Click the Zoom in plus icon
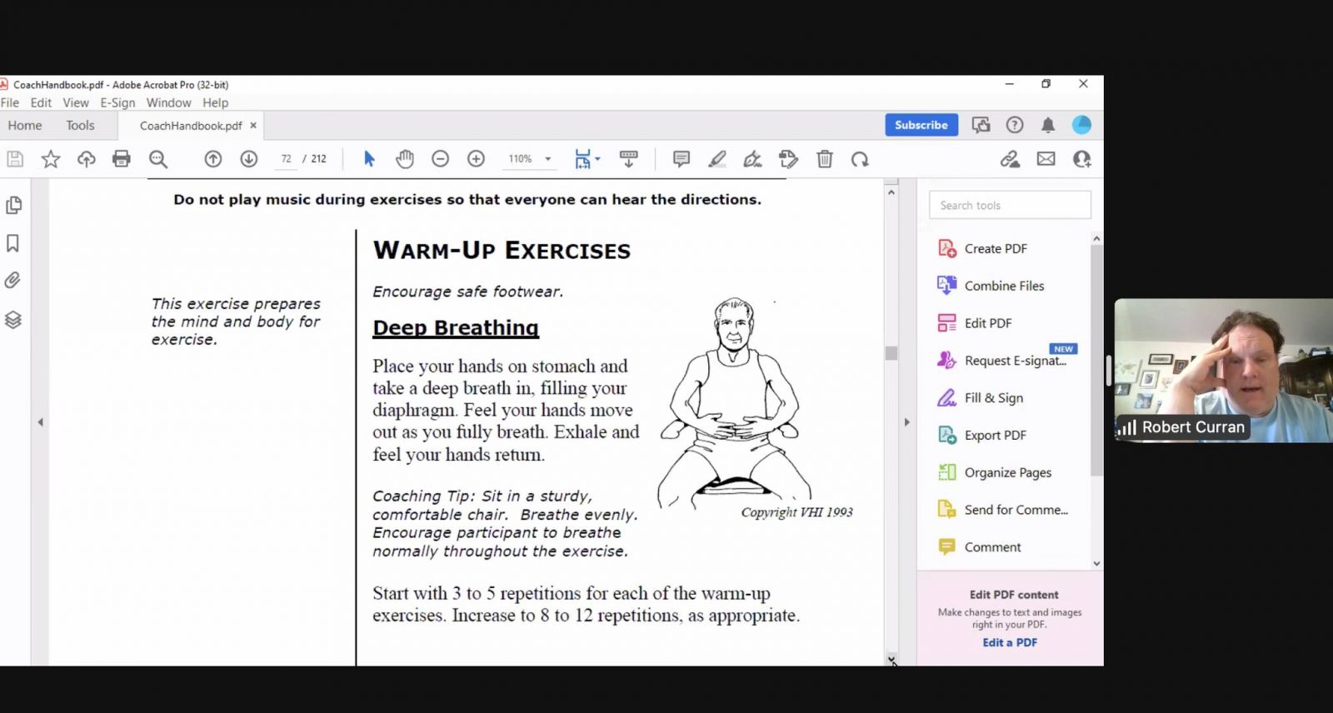Image resolution: width=1333 pixels, height=713 pixels. pyautogui.click(x=476, y=159)
